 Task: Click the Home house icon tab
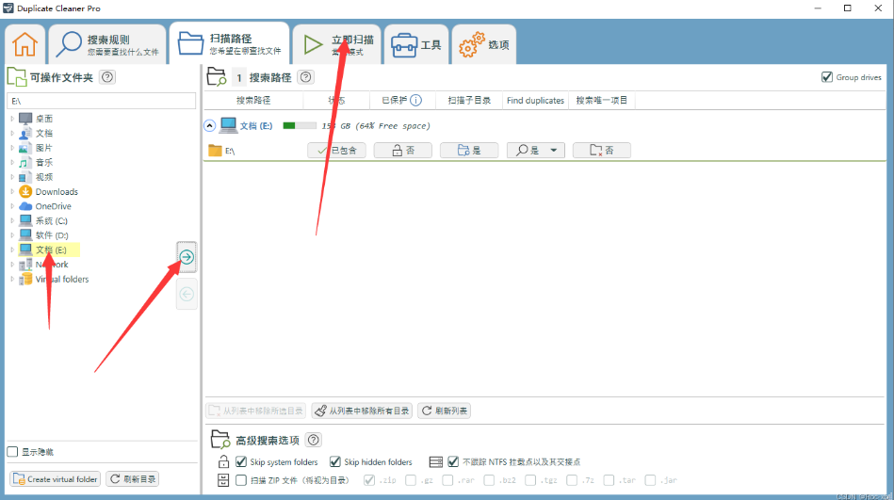pos(25,44)
